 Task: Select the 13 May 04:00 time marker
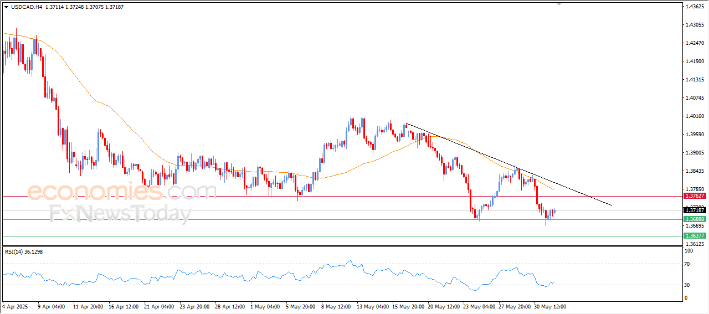pyautogui.click(x=372, y=306)
